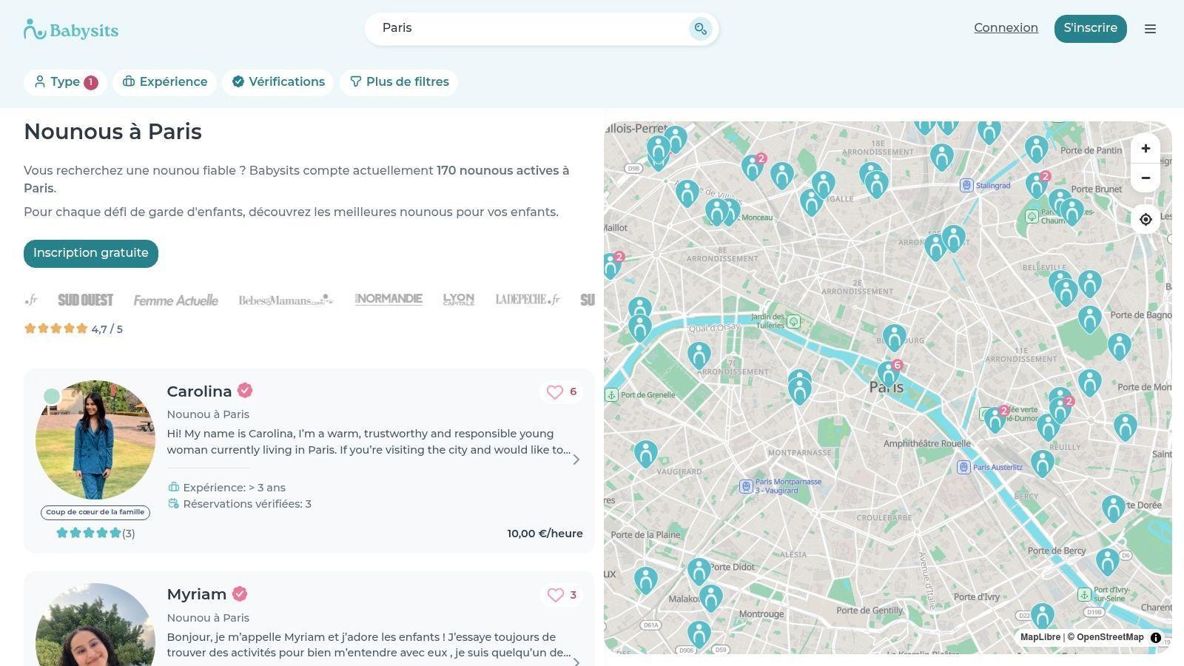Viewport: 1184px width, 666px height.
Task: Favorite Myriam with the heart button
Action: point(562,595)
